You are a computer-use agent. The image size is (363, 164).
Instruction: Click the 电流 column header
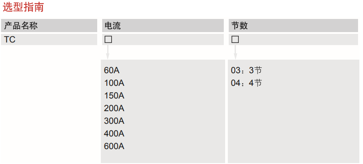[163, 25]
